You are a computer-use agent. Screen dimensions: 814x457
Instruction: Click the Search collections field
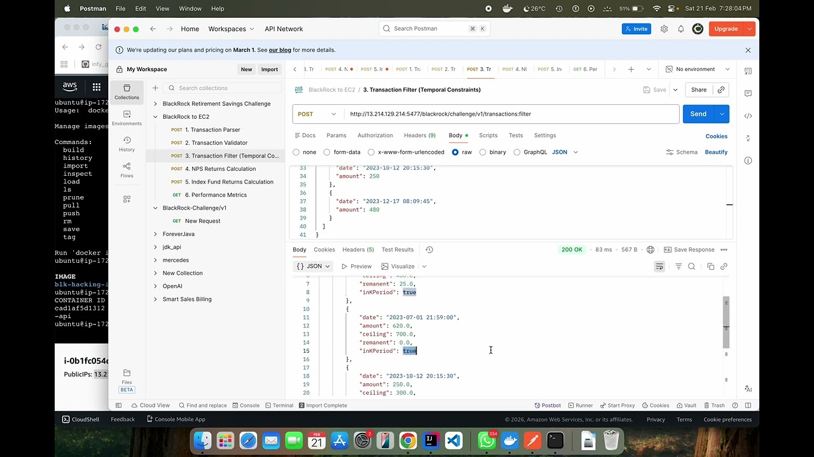223,88
